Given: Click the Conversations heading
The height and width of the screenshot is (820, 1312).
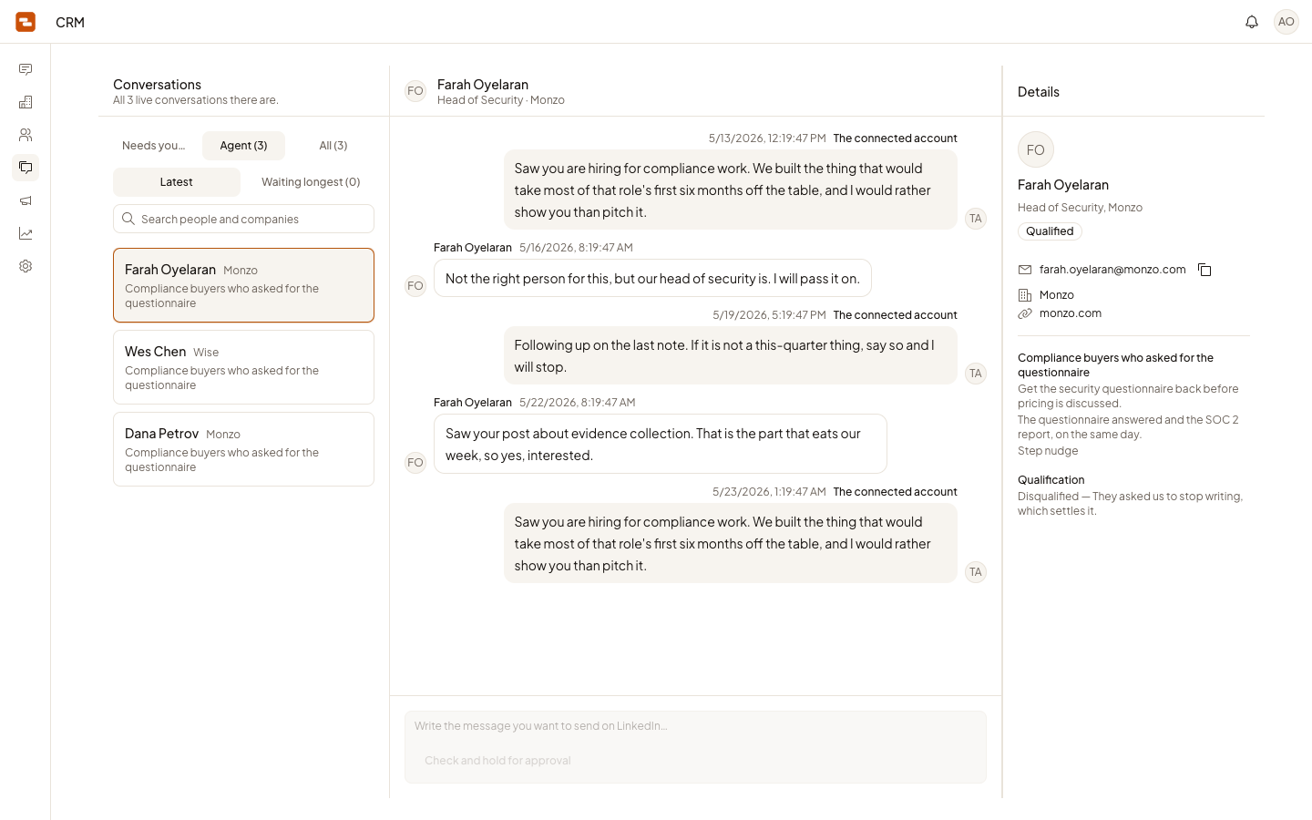Looking at the screenshot, I should (157, 85).
